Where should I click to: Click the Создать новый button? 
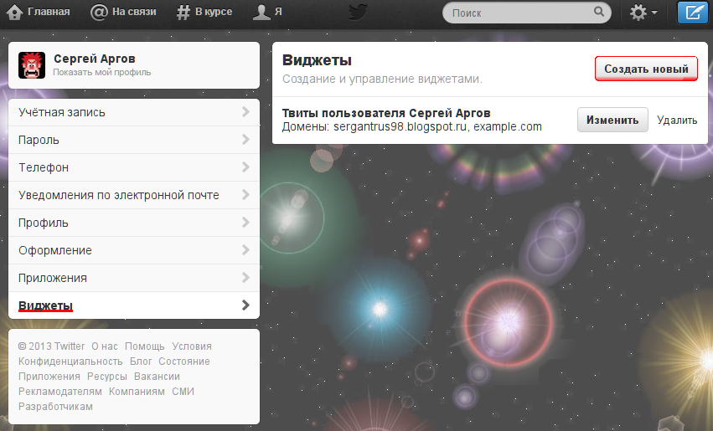pyautogui.click(x=646, y=69)
